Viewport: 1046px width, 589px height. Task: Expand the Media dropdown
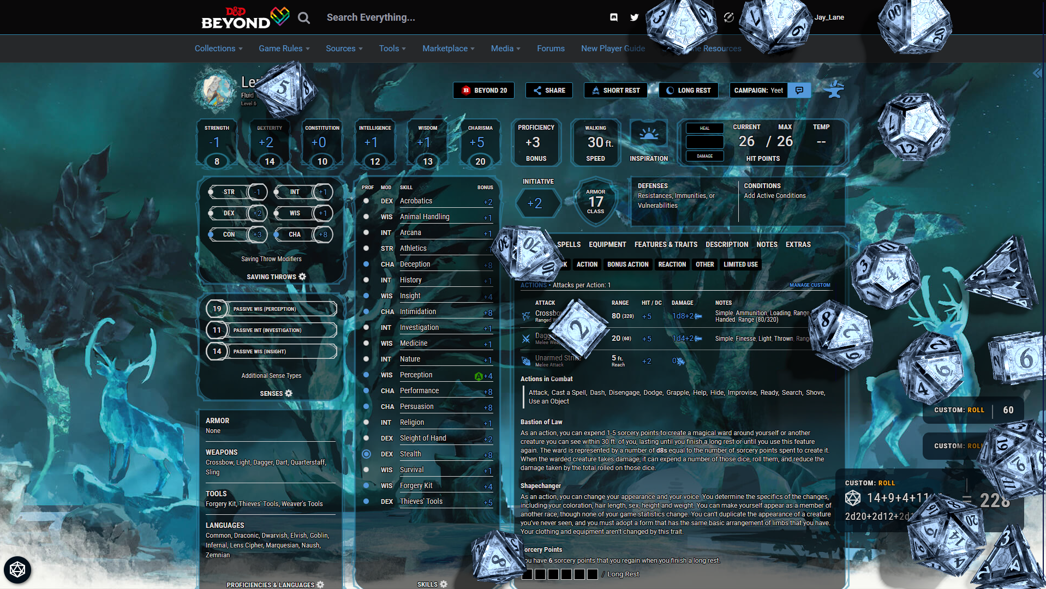click(505, 49)
